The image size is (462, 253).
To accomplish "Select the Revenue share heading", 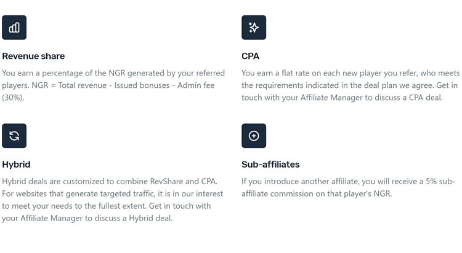I will [x=33, y=56].
